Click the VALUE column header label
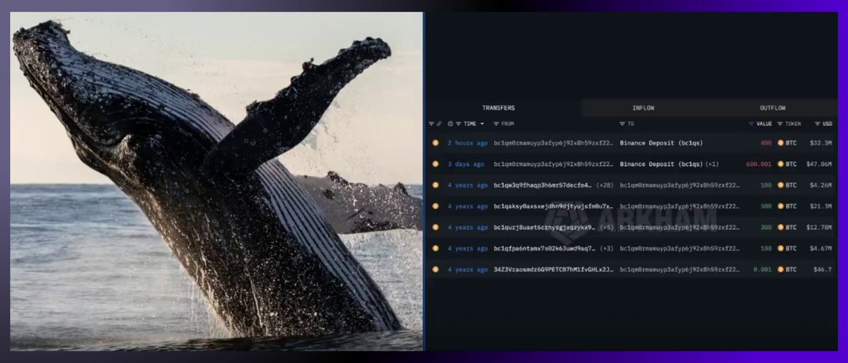 (x=764, y=124)
